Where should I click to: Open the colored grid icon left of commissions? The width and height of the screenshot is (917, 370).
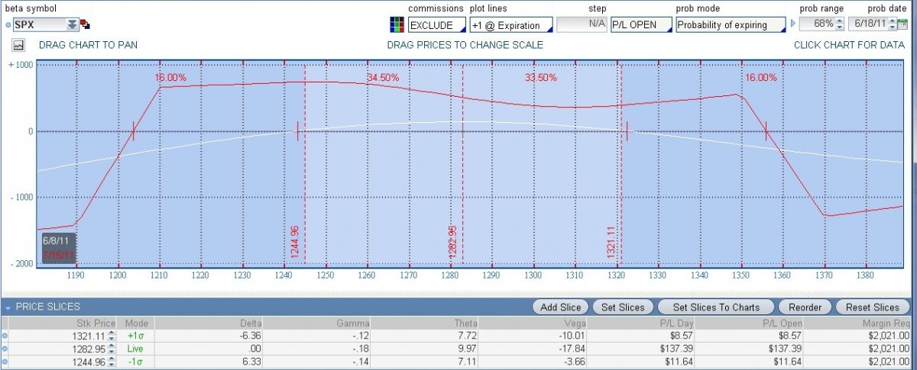(x=396, y=24)
